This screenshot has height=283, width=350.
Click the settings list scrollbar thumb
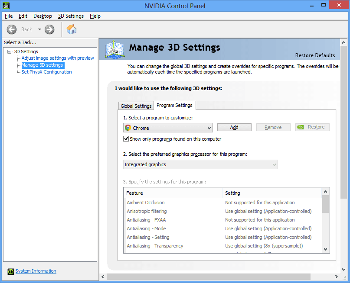click(325, 204)
